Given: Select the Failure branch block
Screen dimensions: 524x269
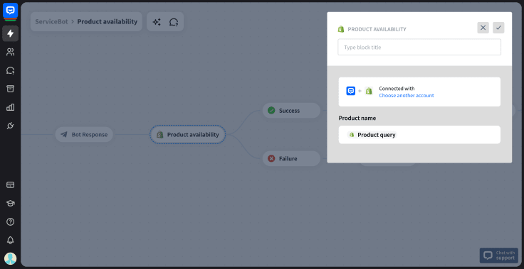Looking at the screenshot, I should pos(291,158).
